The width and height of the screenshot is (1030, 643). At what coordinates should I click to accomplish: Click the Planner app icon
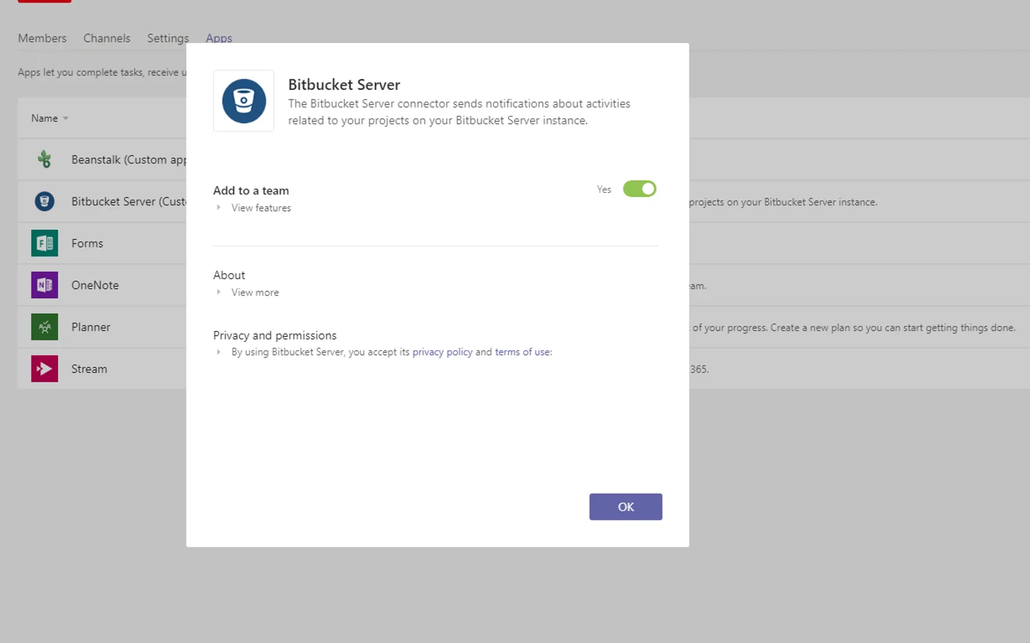tap(44, 327)
